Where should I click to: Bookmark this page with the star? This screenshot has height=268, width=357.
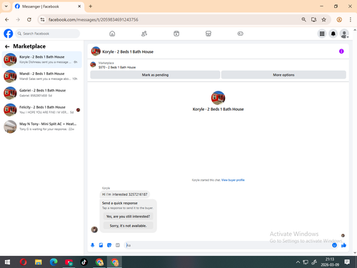(323, 19)
